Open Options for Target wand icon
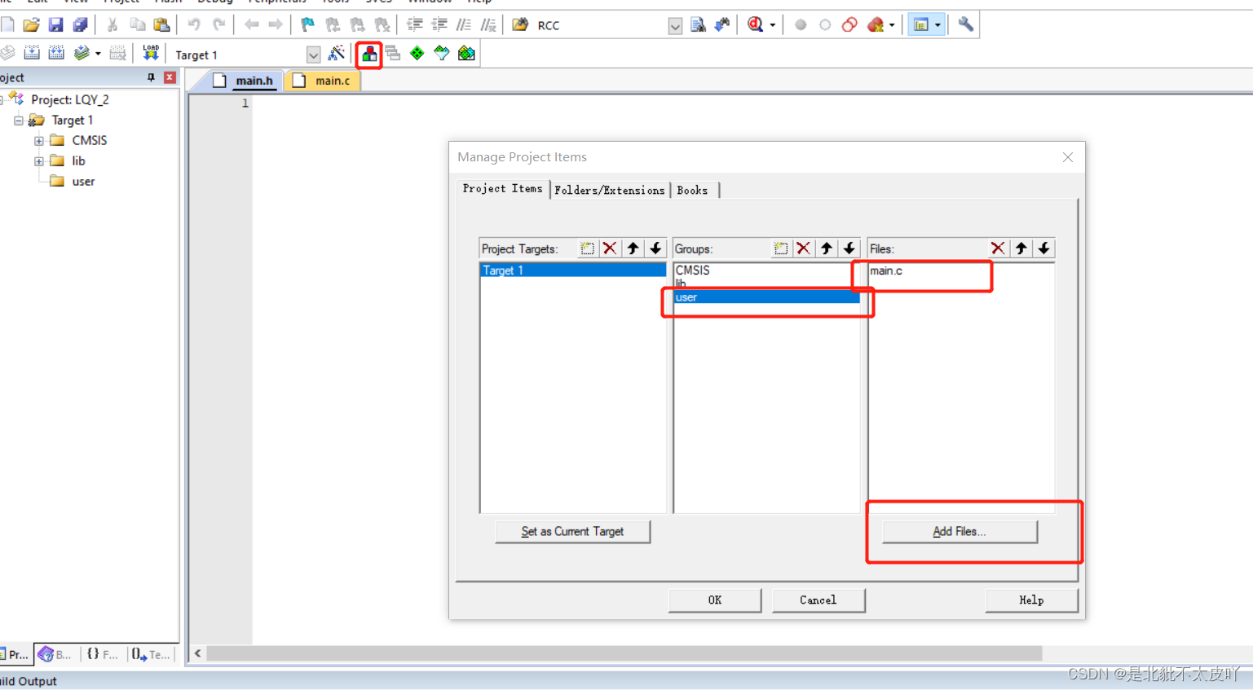Viewport: 1253px width, 690px height. click(336, 54)
